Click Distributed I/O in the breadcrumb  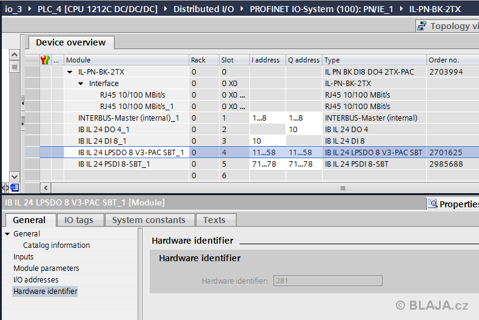coord(204,9)
